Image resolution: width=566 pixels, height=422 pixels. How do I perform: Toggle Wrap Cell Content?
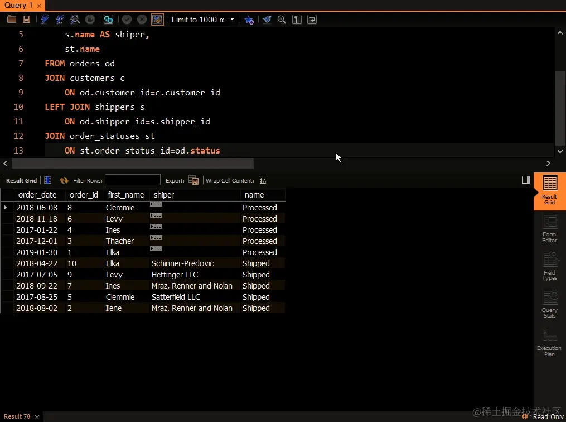tap(263, 180)
